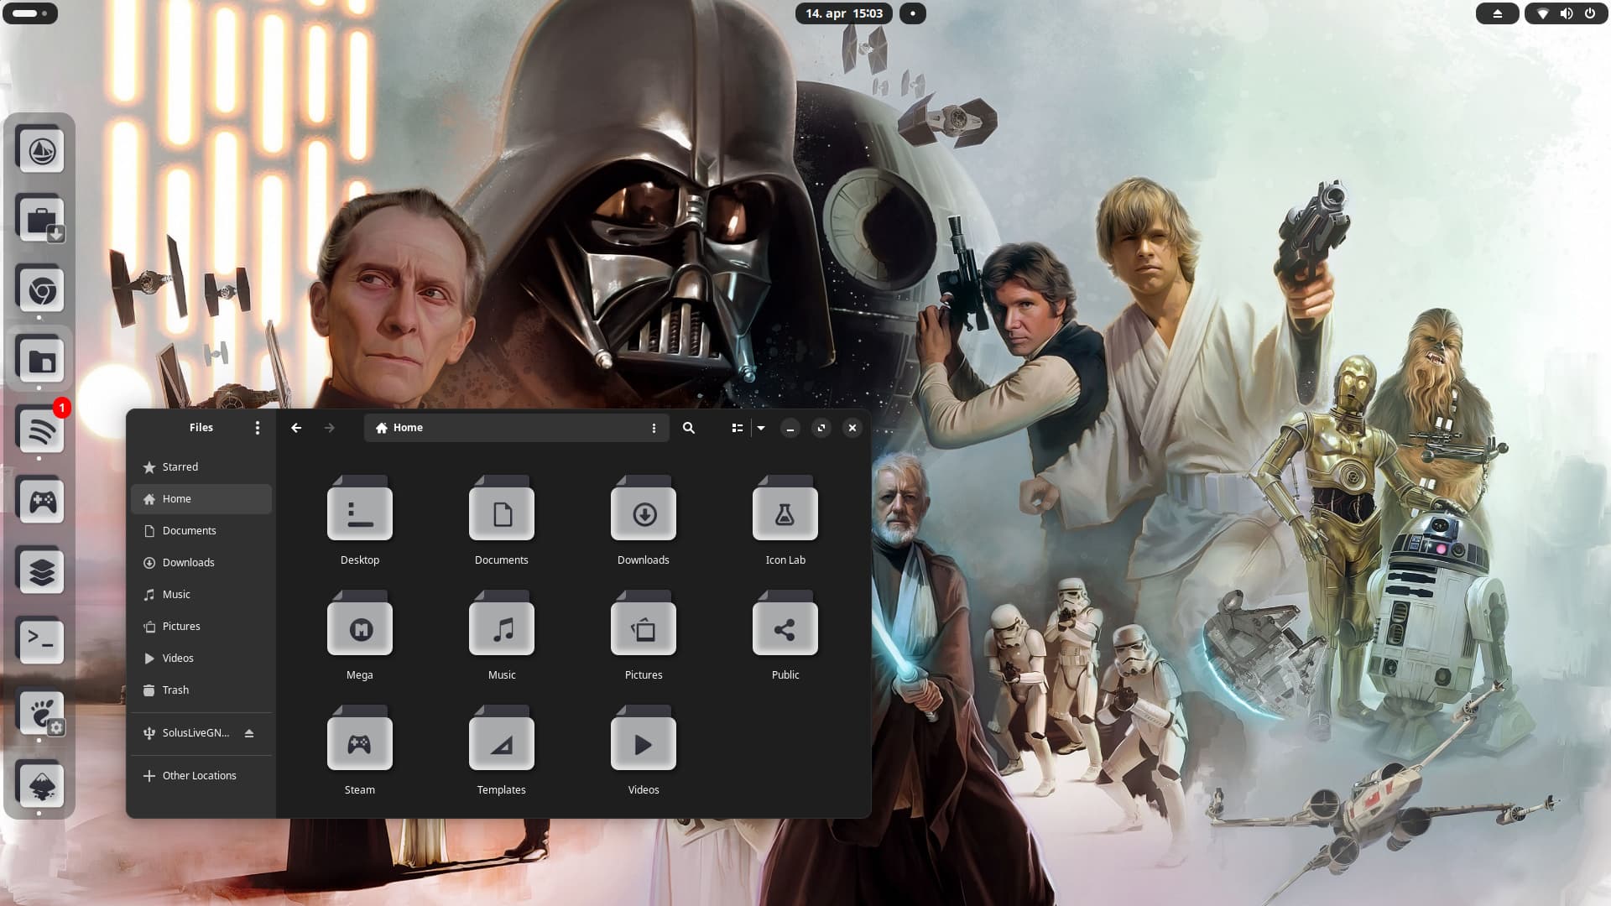This screenshot has height=906, width=1611.
Task: Open the stacked layers app in dock
Action: [40, 572]
